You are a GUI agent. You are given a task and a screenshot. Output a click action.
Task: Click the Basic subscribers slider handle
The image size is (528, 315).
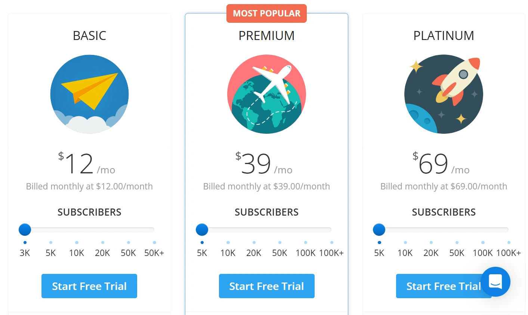(x=25, y=229)
